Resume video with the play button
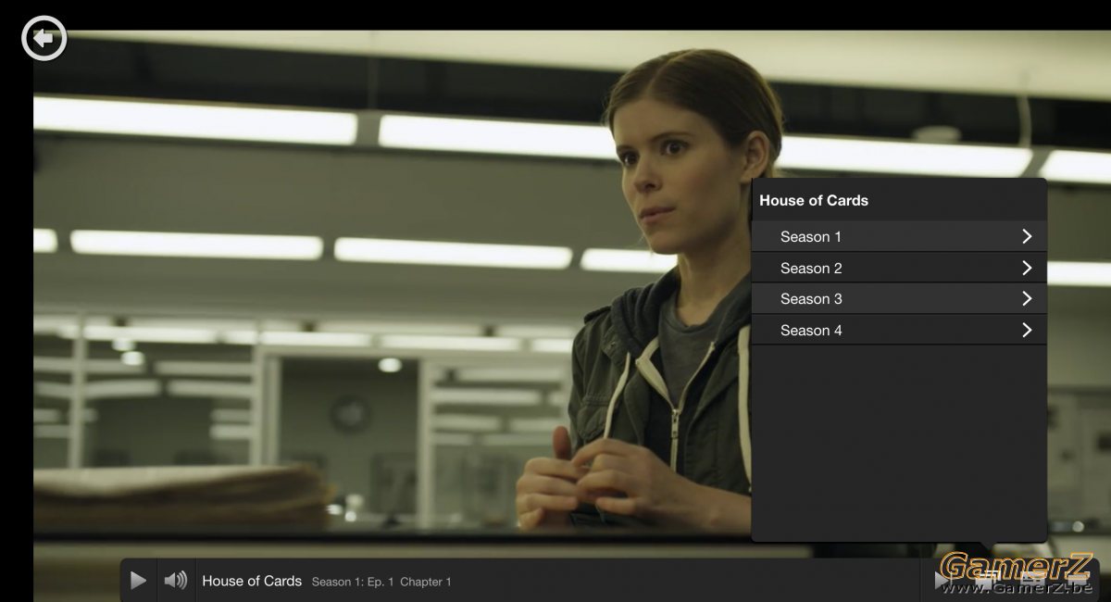The image size is (1111, 602). 138,581
